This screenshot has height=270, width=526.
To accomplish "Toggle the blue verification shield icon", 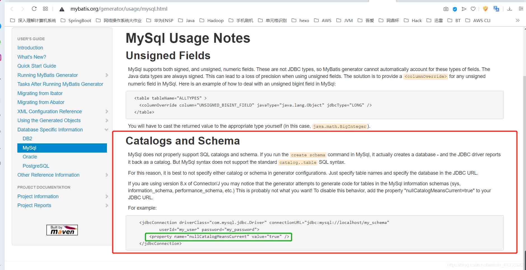I will coord(455,9).
